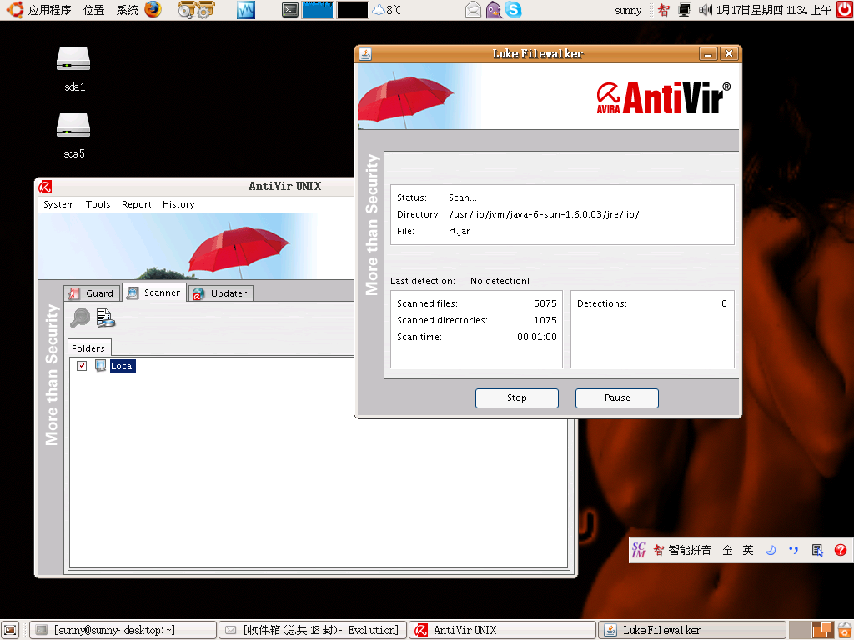Image resolution: width=854 pixels, height=640 pixels.
Task: Open the trash icon in bottom panel
Action: (845, 630)
